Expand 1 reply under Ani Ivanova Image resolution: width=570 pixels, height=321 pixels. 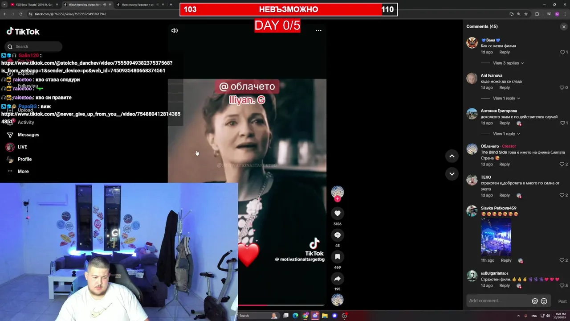(506, 99)
